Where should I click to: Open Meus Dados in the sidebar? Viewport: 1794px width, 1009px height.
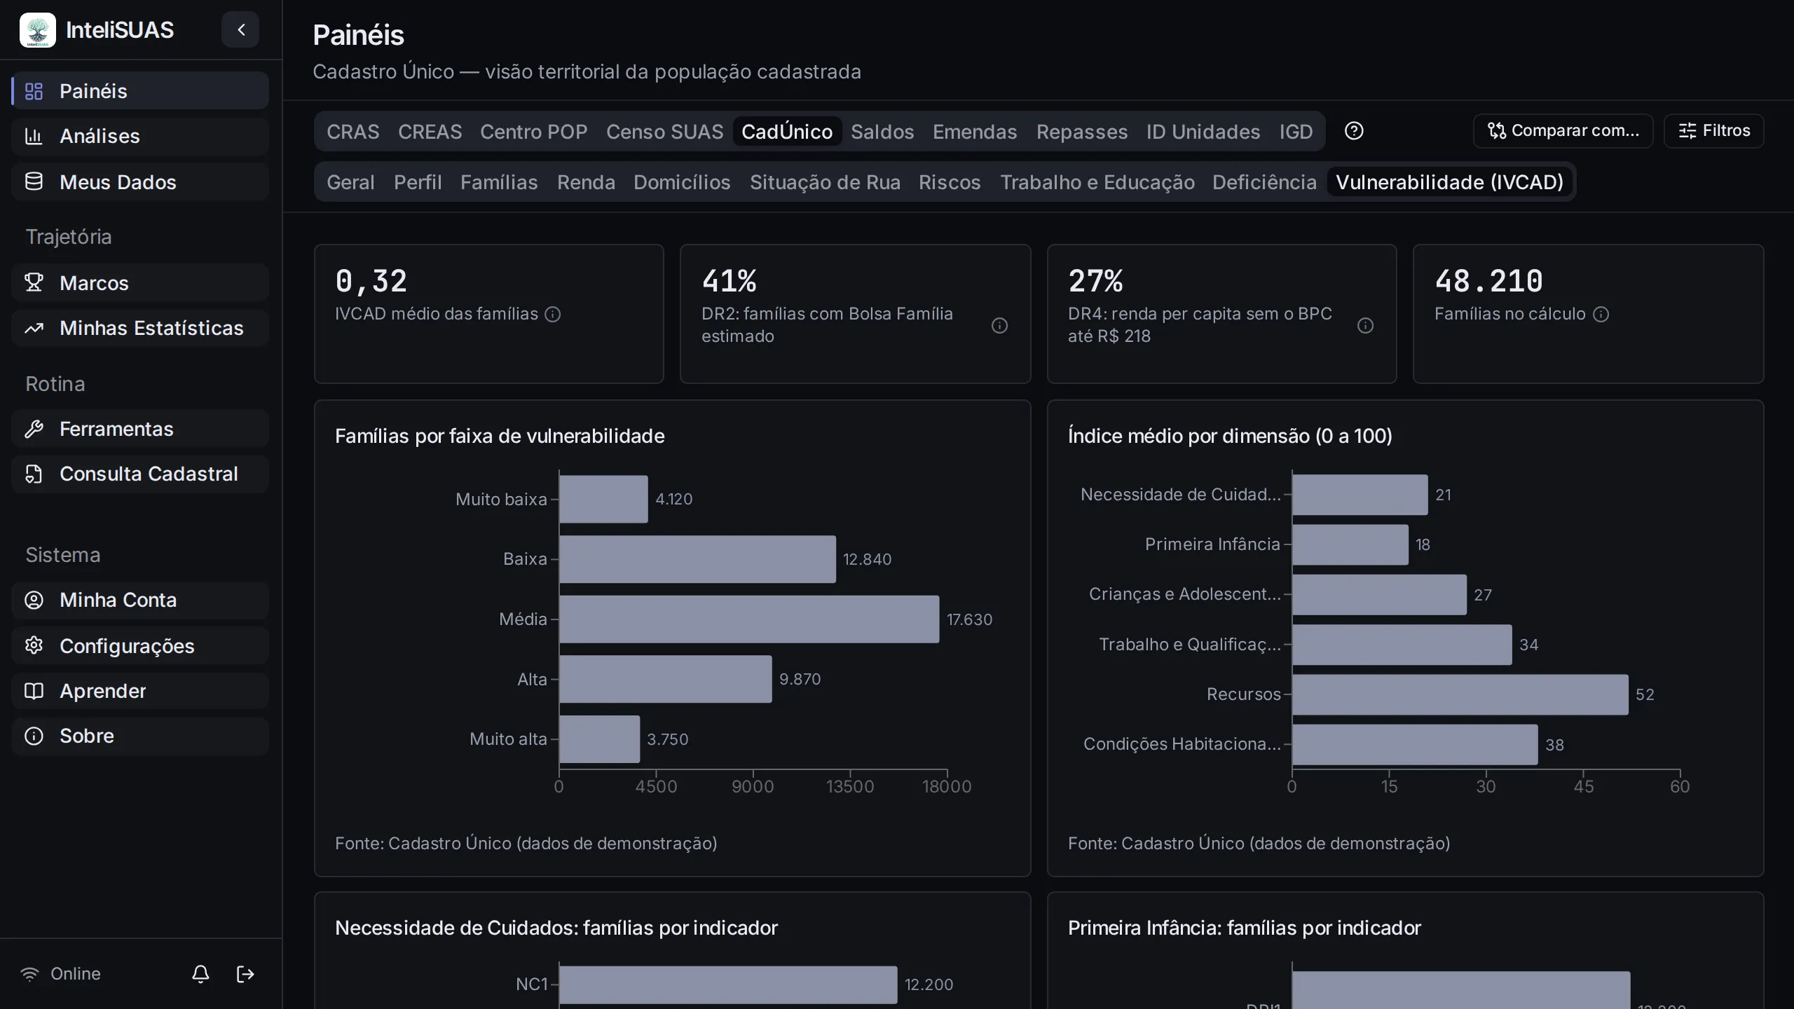[140, 182]
